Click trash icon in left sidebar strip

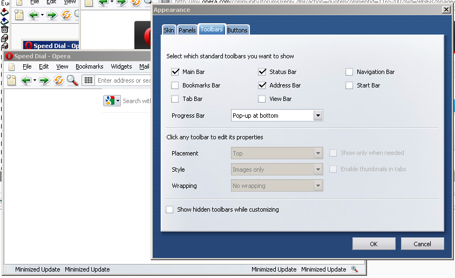(x=5, y=29)
